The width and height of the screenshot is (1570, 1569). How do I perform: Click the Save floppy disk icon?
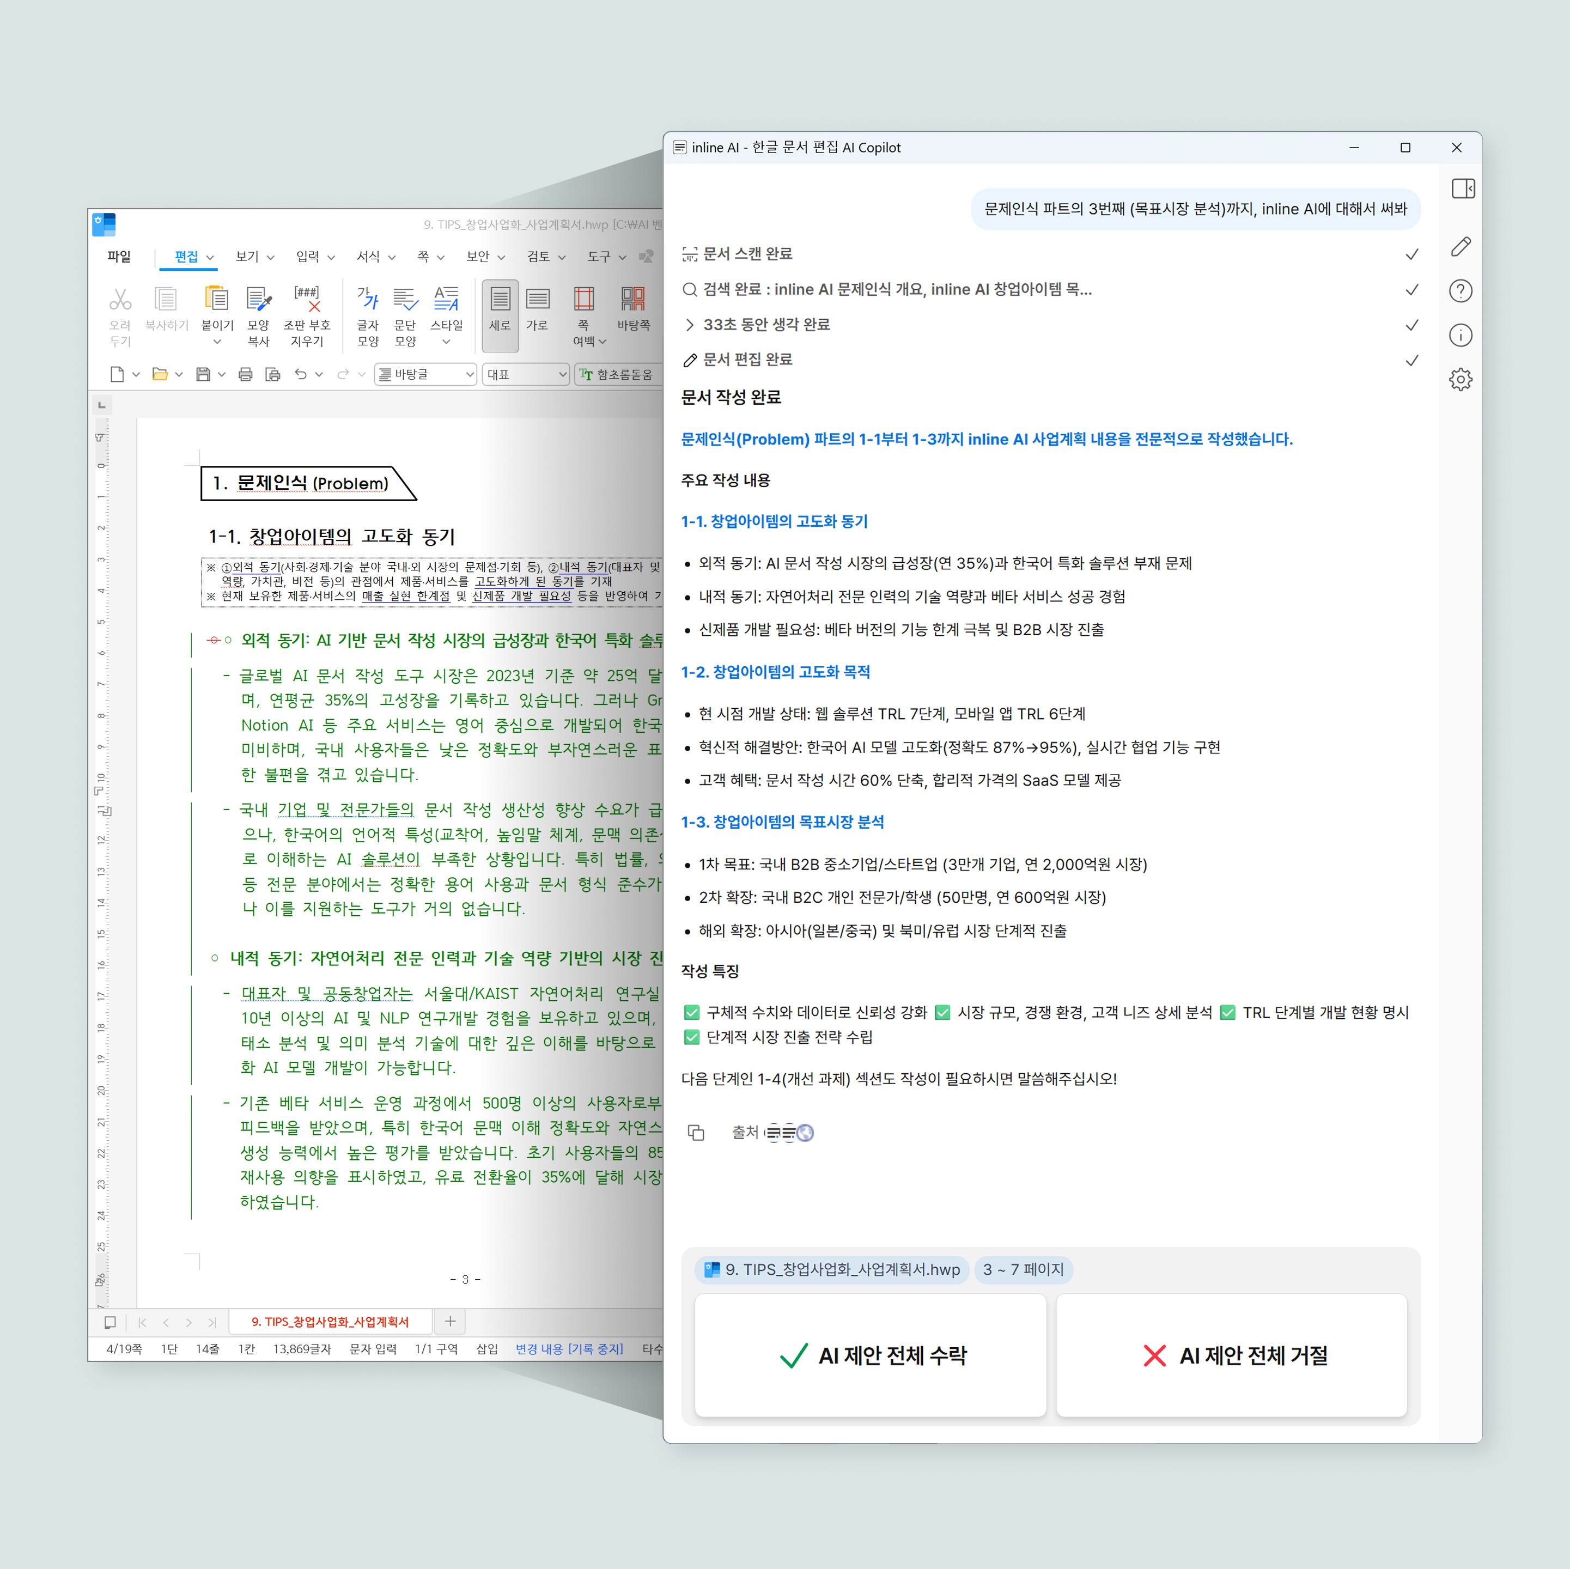[203, 375]
